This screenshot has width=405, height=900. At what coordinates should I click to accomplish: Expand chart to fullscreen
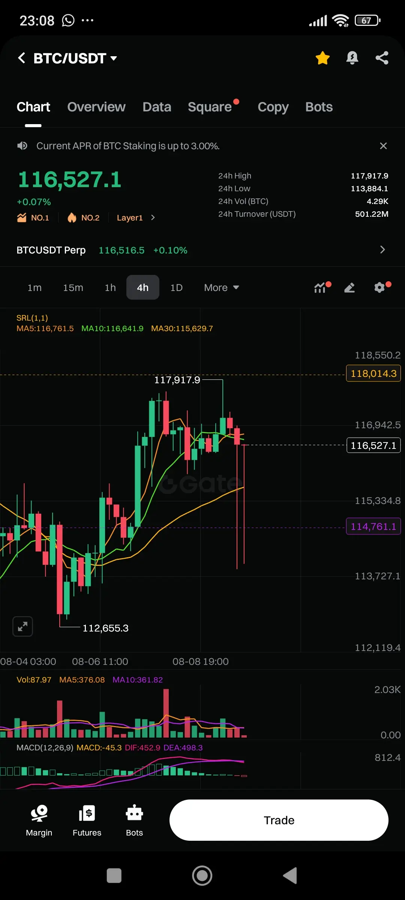tap(22, 626)
